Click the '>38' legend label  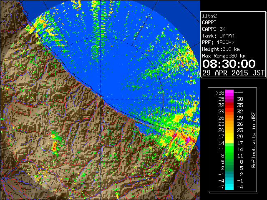pos(220,92)
